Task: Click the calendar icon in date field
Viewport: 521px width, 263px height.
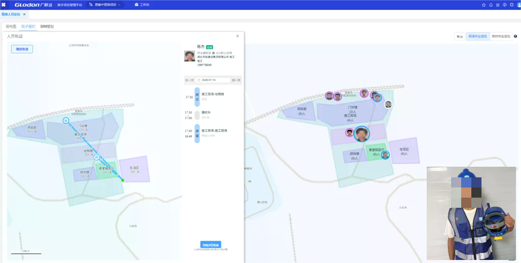Action: pos(199,80)
